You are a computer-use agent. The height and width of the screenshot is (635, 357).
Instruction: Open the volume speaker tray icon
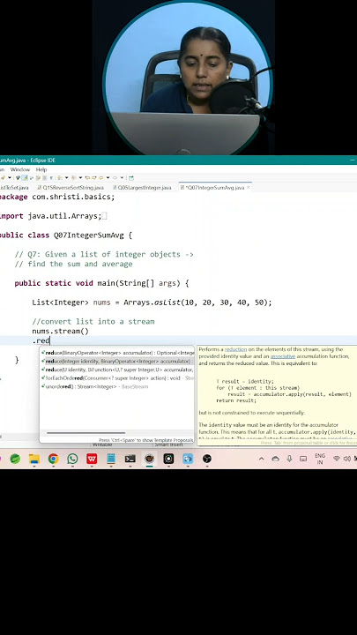(x=347, y=459)
